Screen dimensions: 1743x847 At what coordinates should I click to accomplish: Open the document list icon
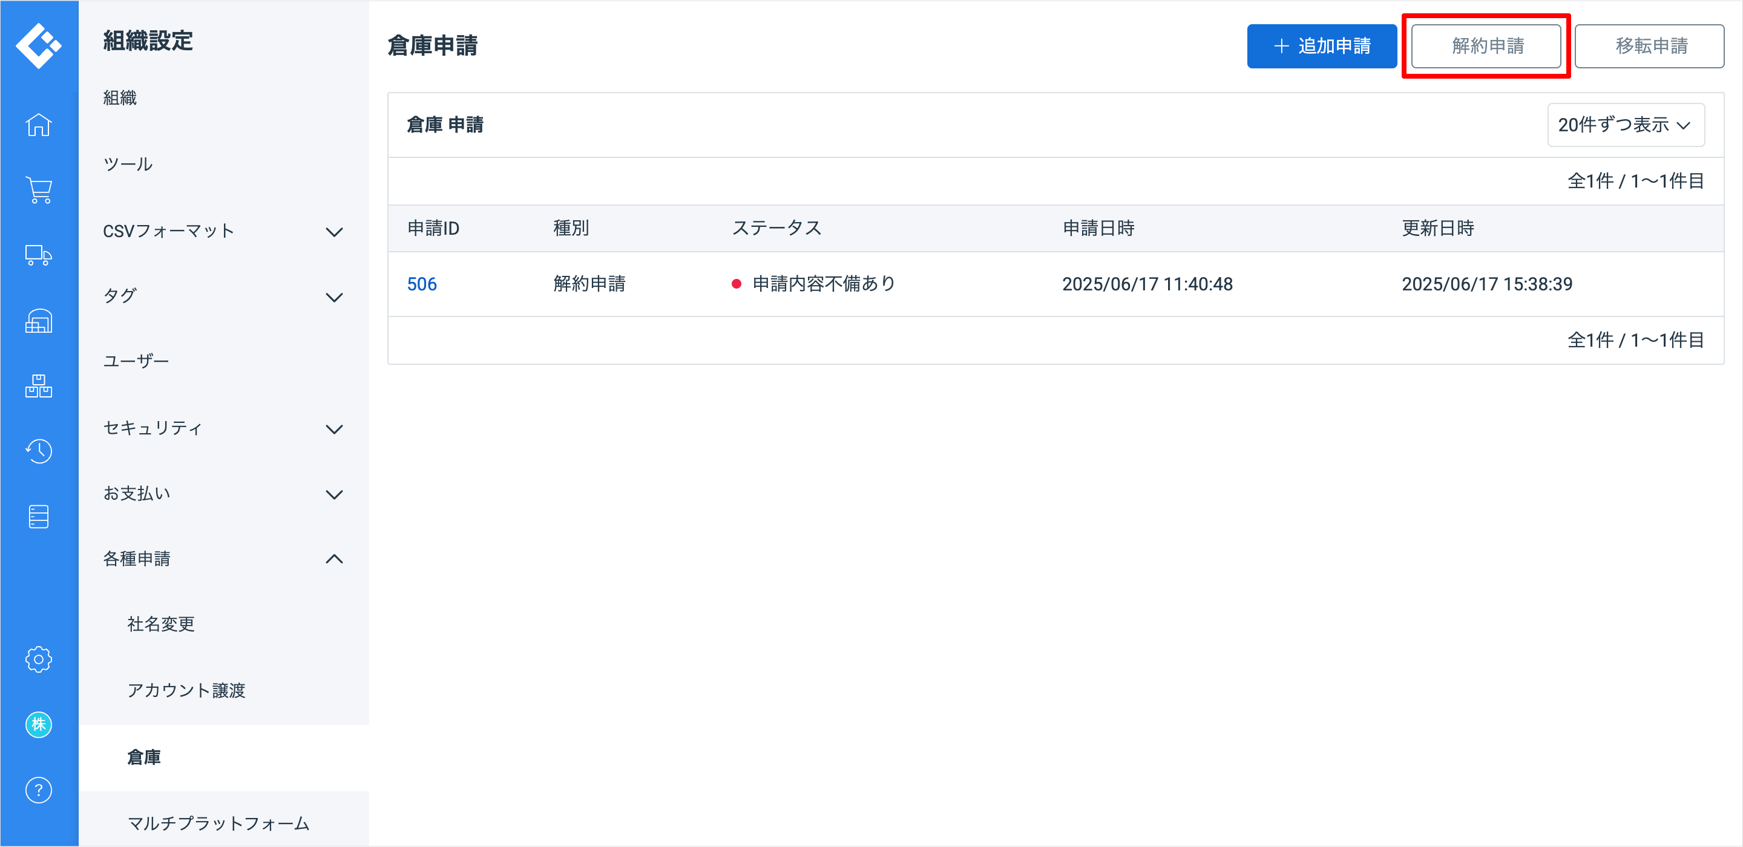coord(39,517)
